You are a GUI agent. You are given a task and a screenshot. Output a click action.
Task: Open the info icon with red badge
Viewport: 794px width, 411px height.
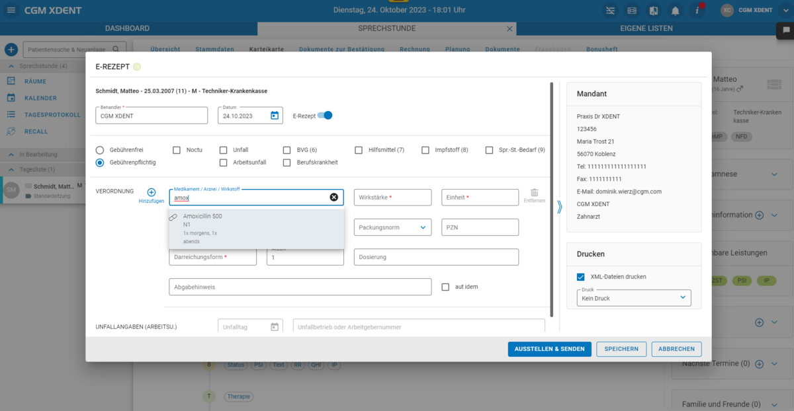[x=697, y=10]
